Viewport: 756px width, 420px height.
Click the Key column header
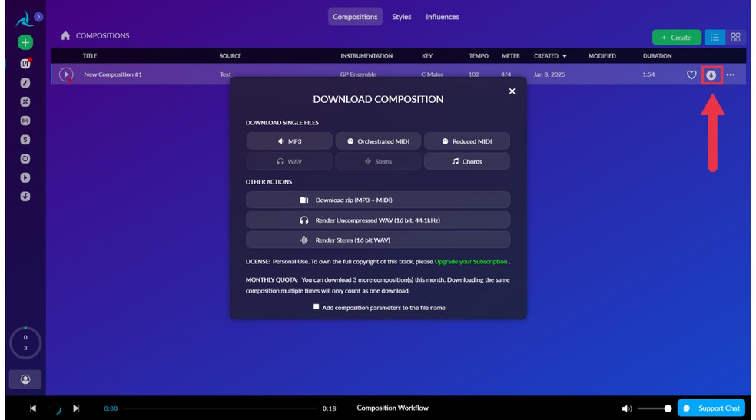(427, 56)
